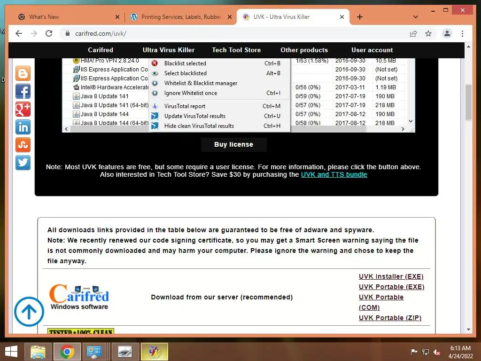Share page on StumbleUpon icon

point(23,145)
